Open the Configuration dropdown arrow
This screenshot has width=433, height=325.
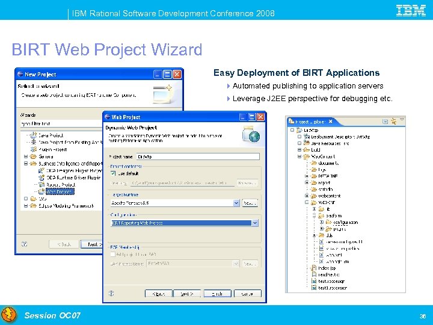[255, 223]
